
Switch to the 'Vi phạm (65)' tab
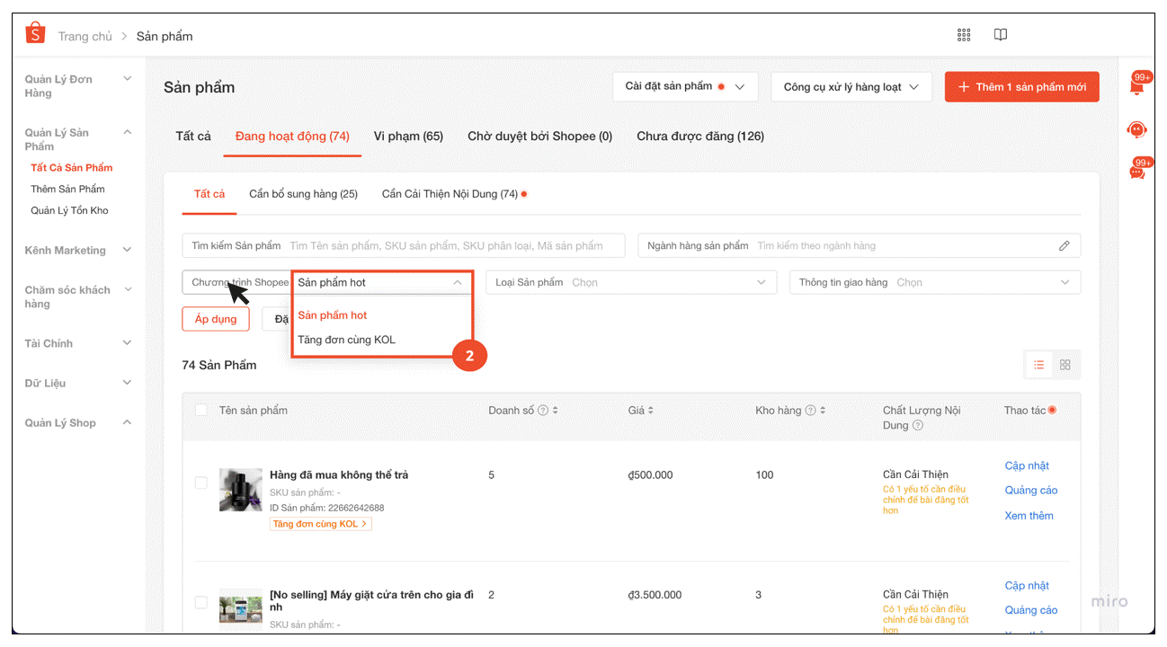click(x=408, y=137)
